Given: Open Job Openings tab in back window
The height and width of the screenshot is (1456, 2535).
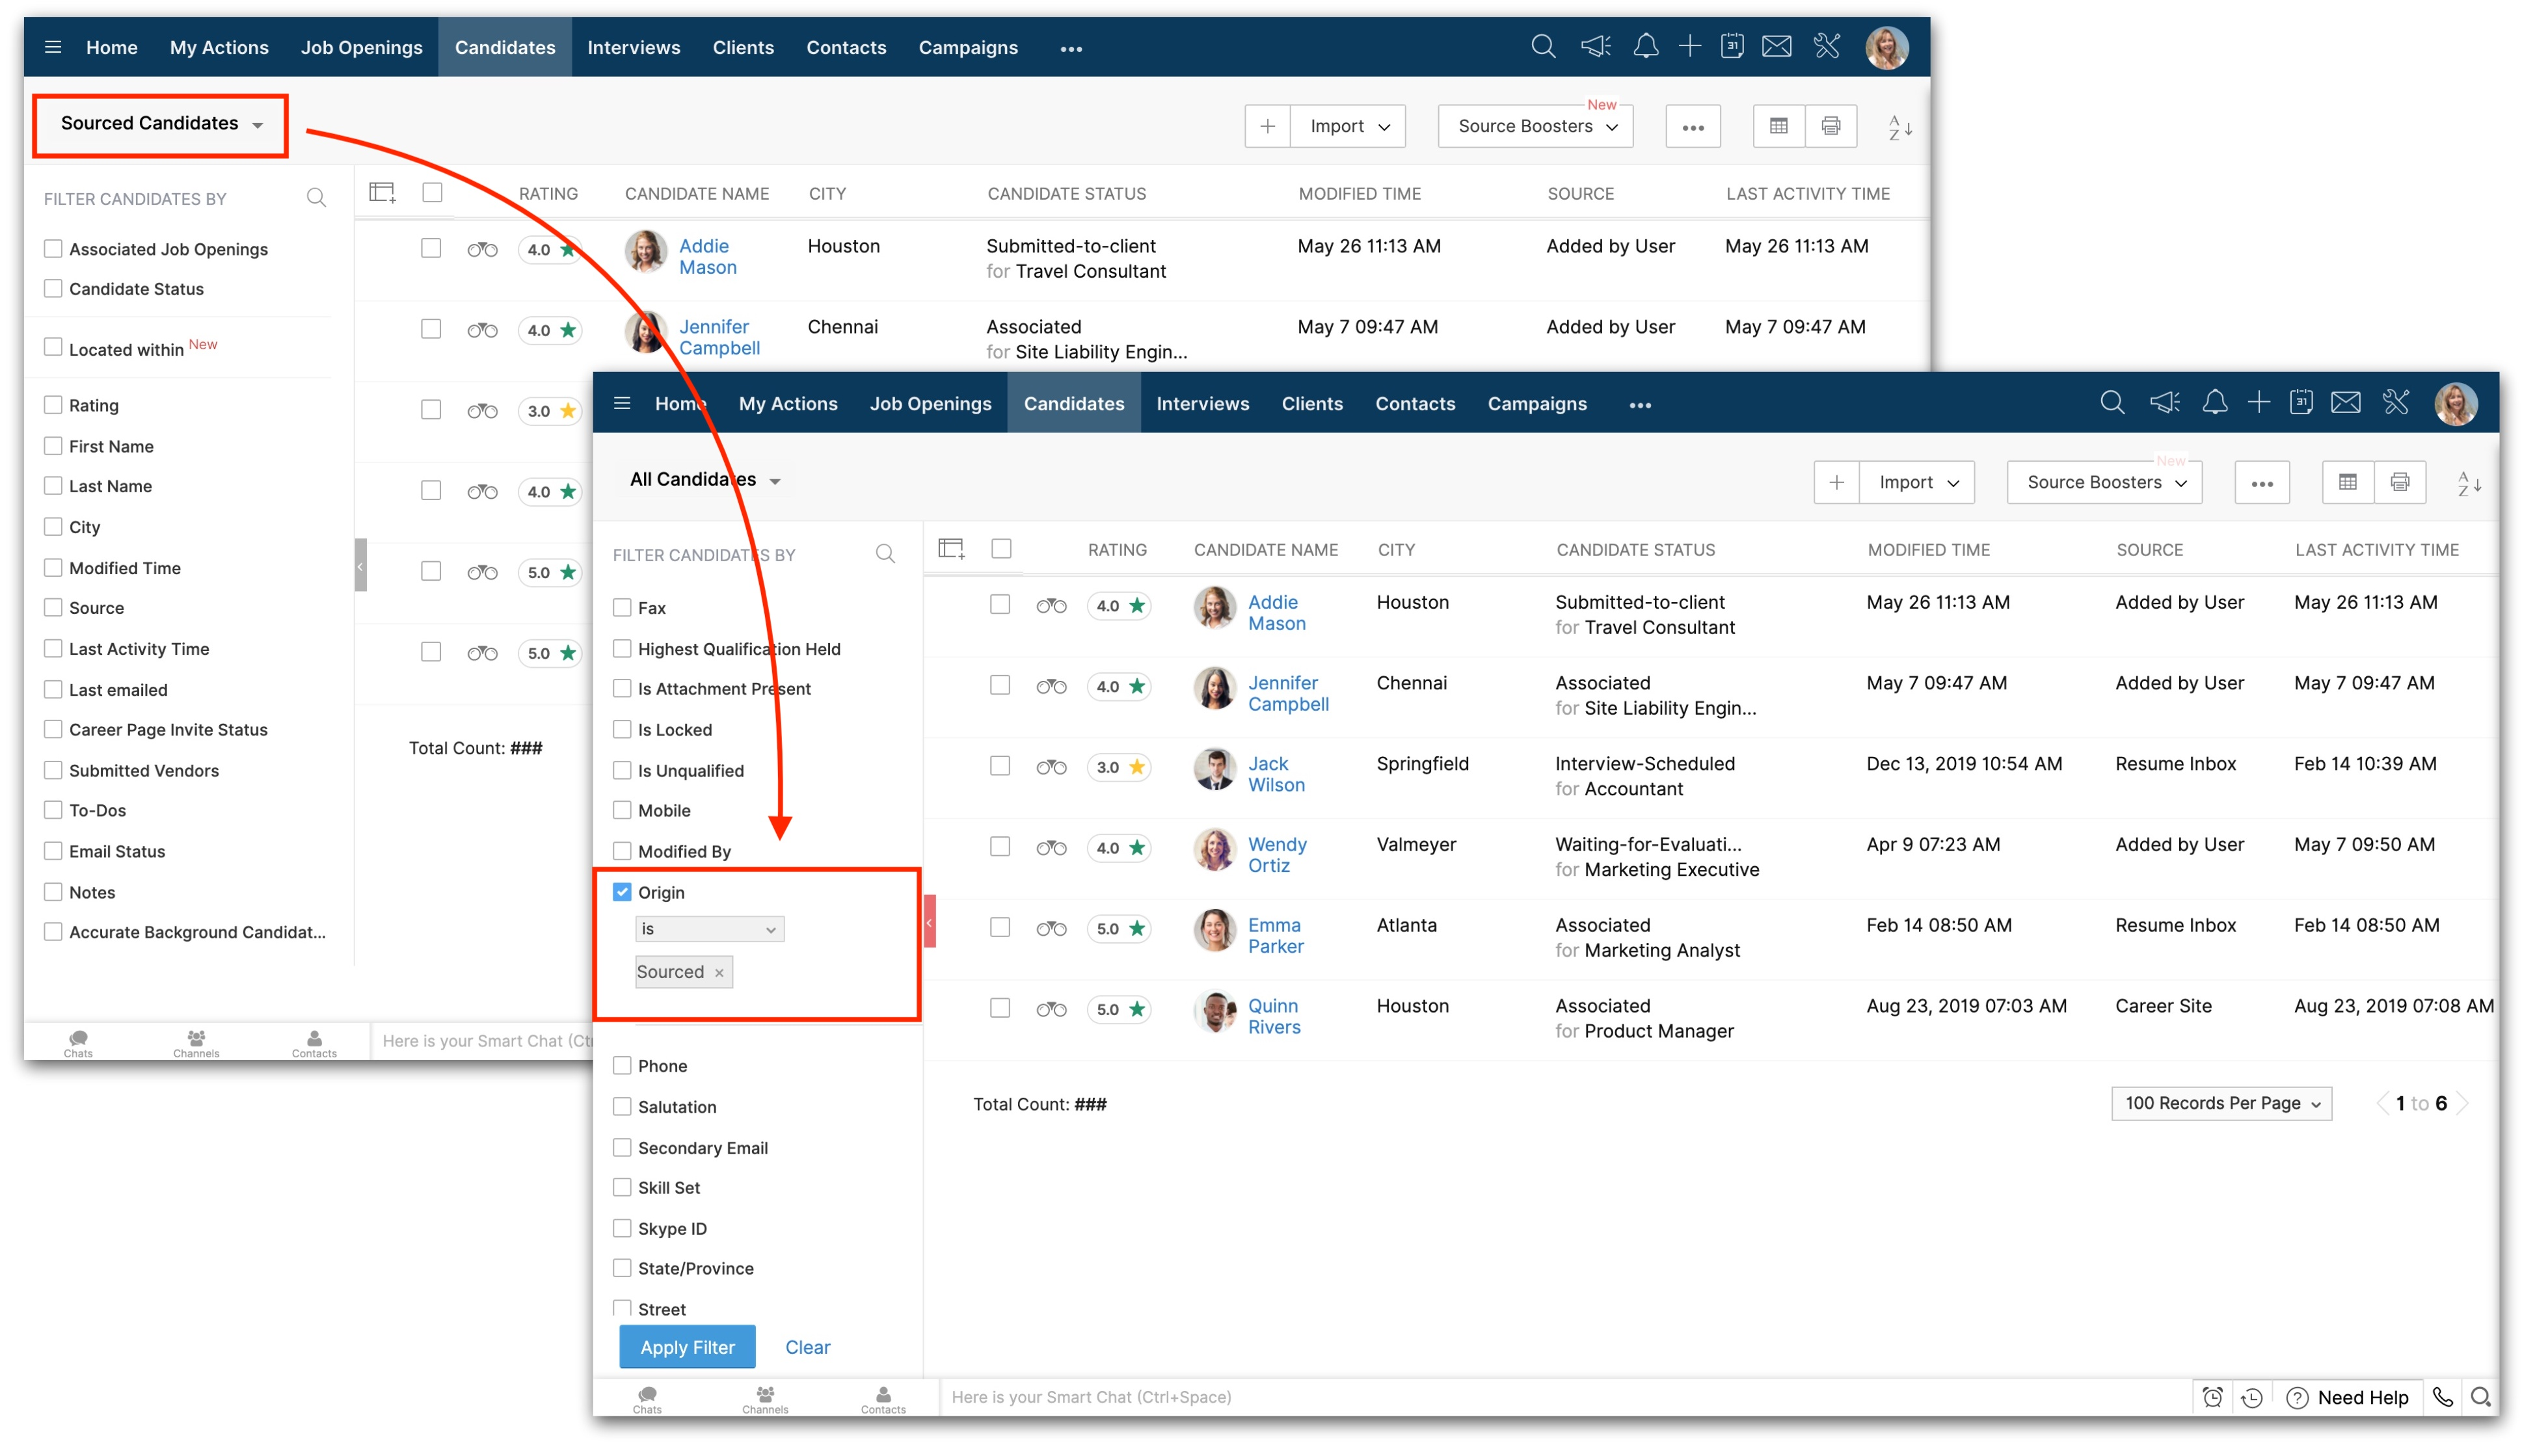Looking at the screenshot, I should [x=361, y=48].
